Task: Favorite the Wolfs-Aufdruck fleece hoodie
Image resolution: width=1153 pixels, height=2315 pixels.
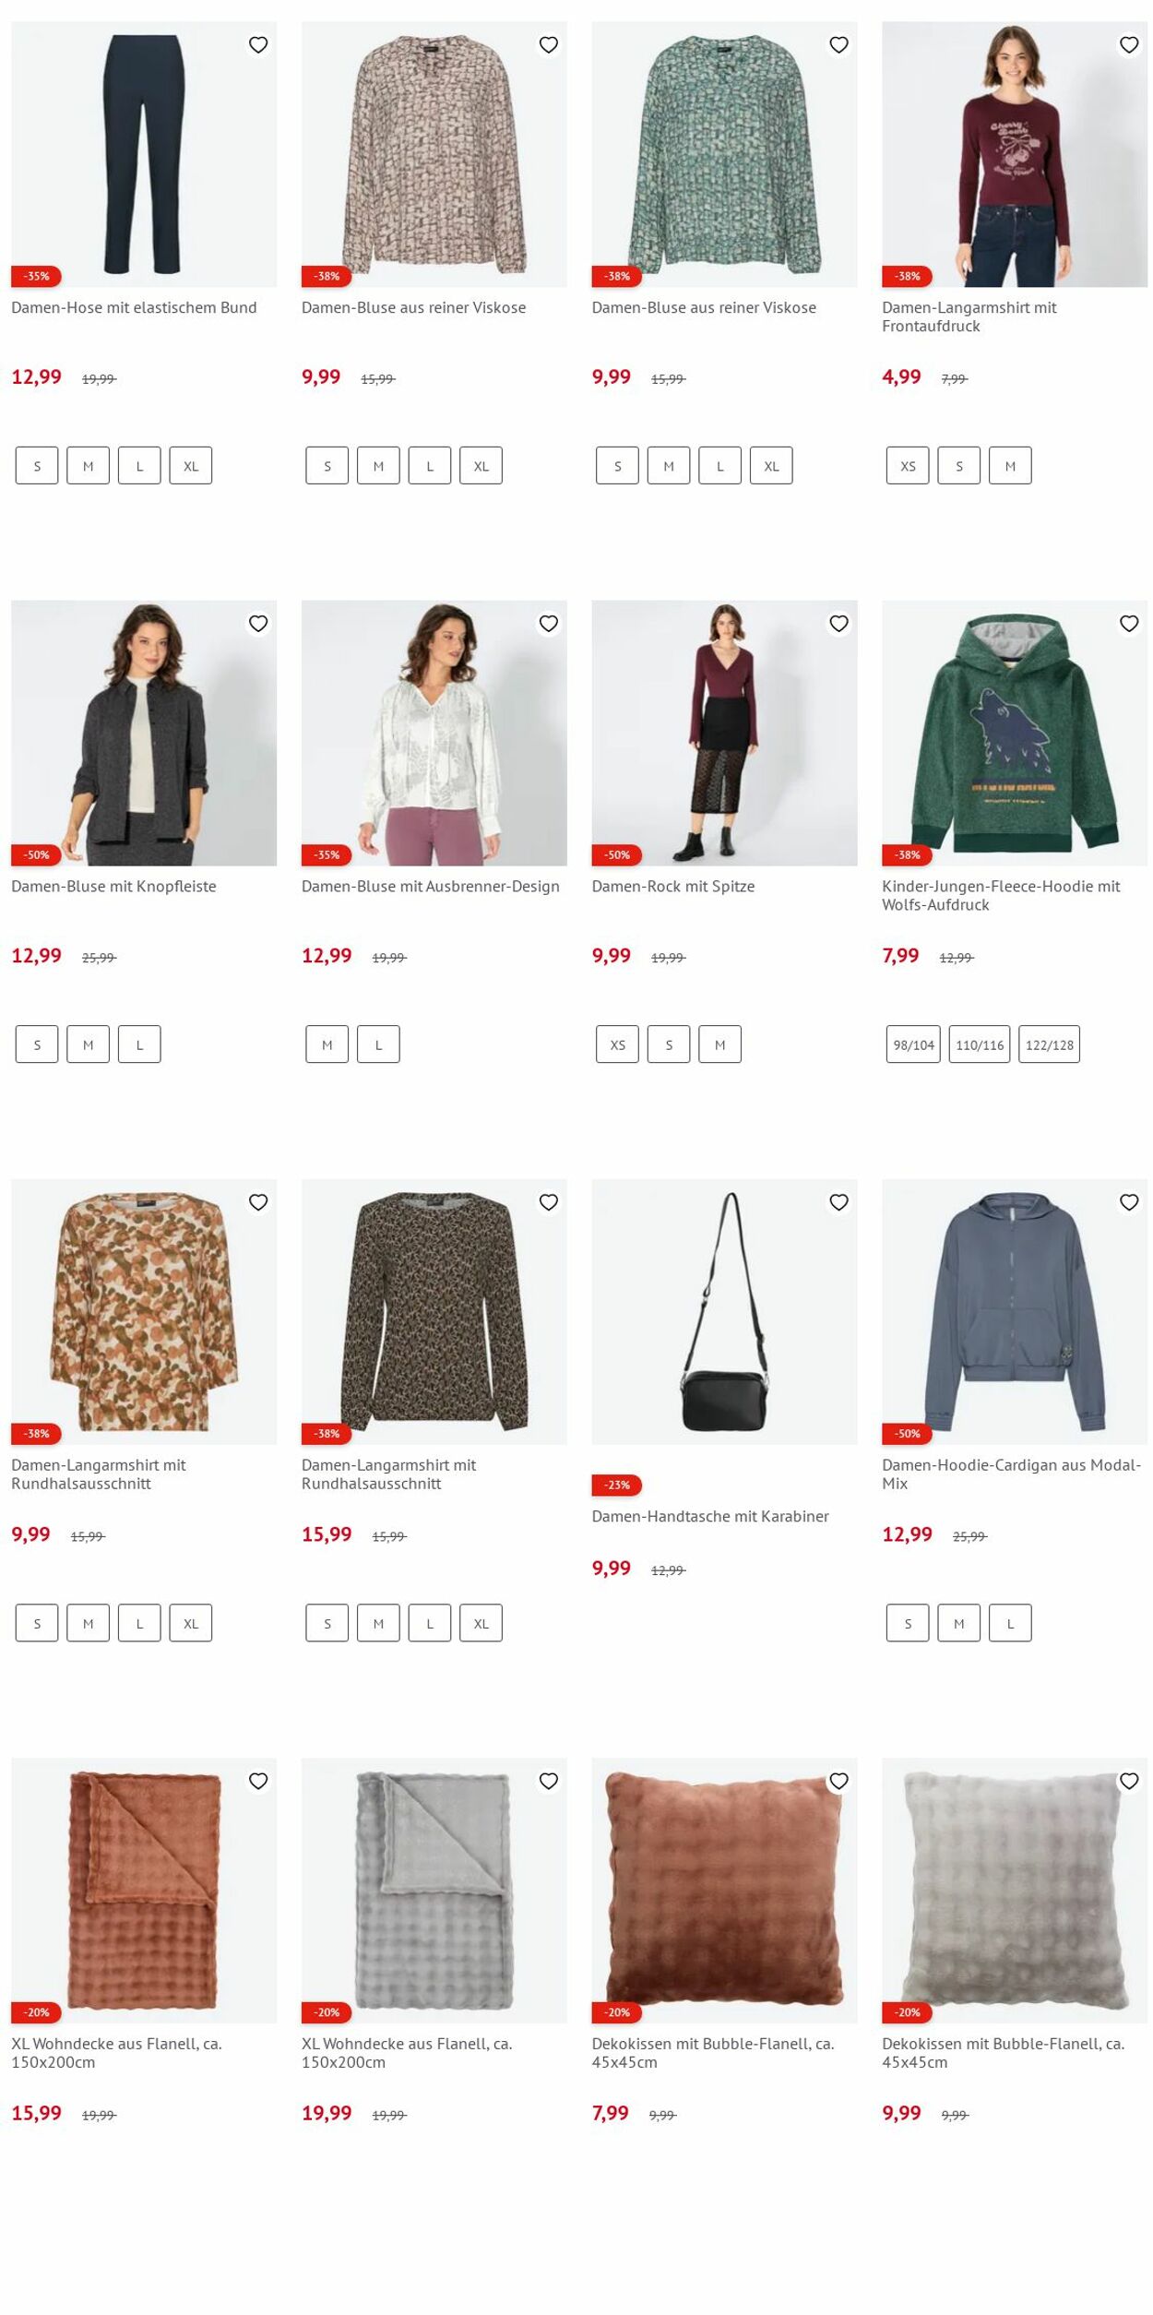Action: pos(1129,624)
